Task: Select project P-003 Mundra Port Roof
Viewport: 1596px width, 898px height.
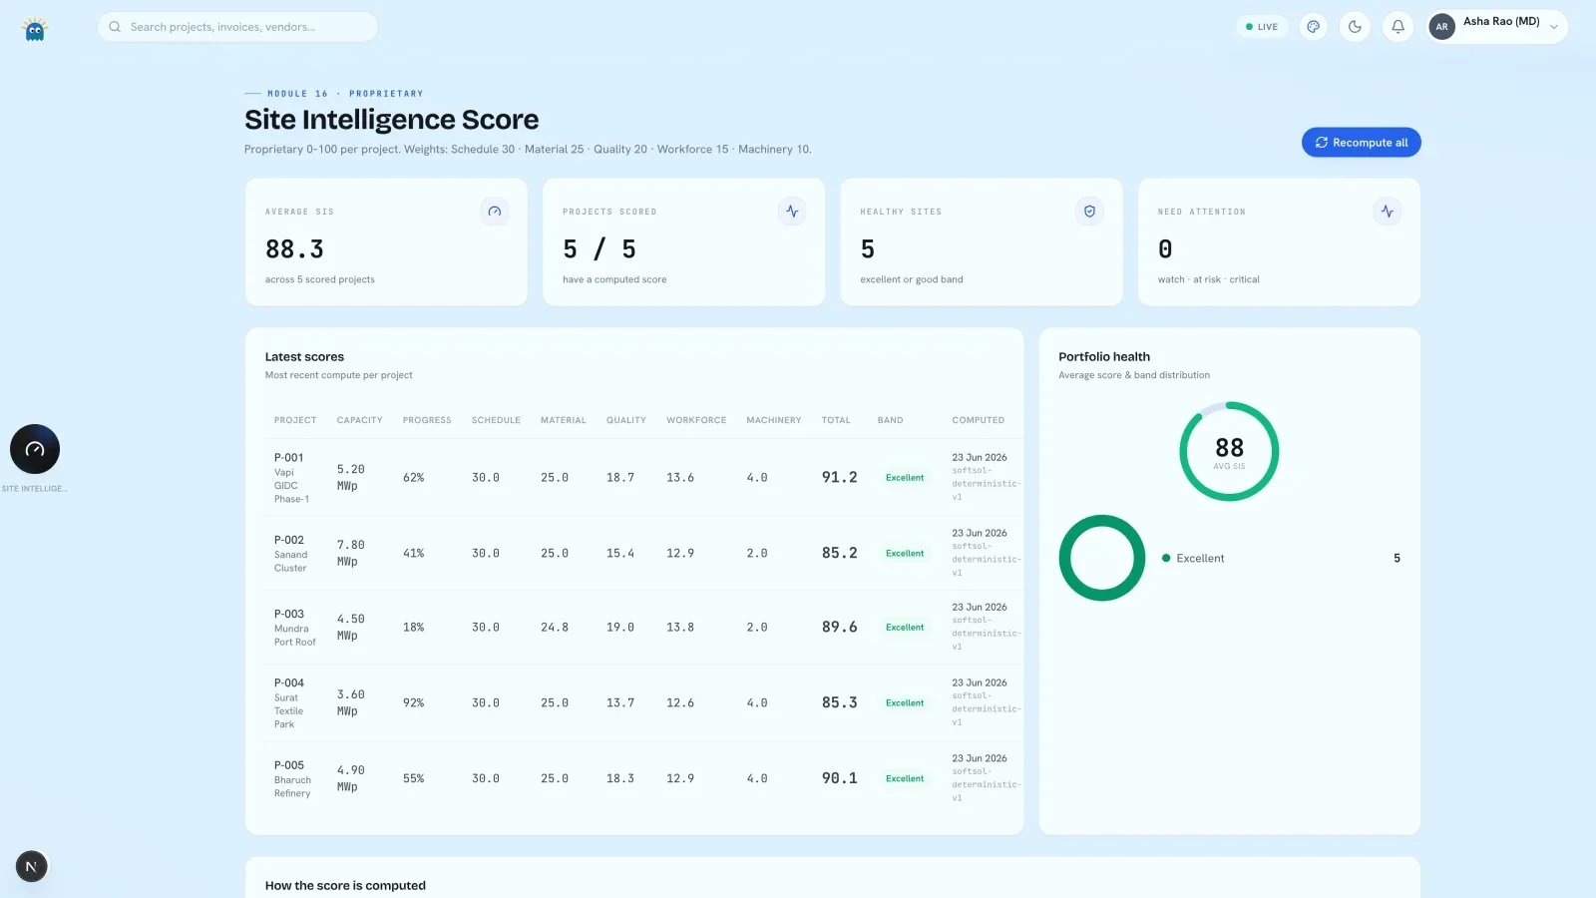Action: [x=294, y=628]
